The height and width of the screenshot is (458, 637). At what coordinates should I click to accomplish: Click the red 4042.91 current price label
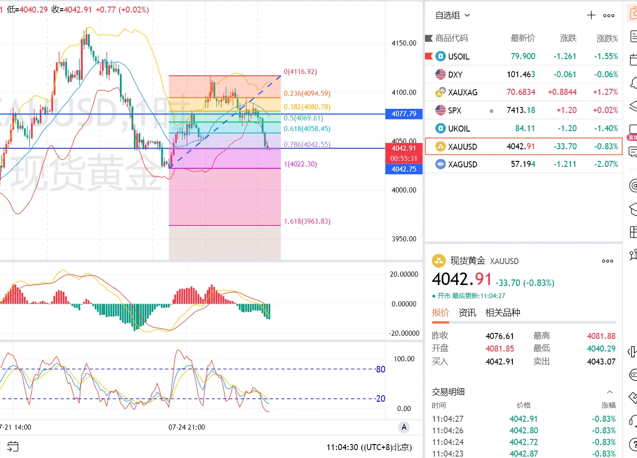pos(404,148)
